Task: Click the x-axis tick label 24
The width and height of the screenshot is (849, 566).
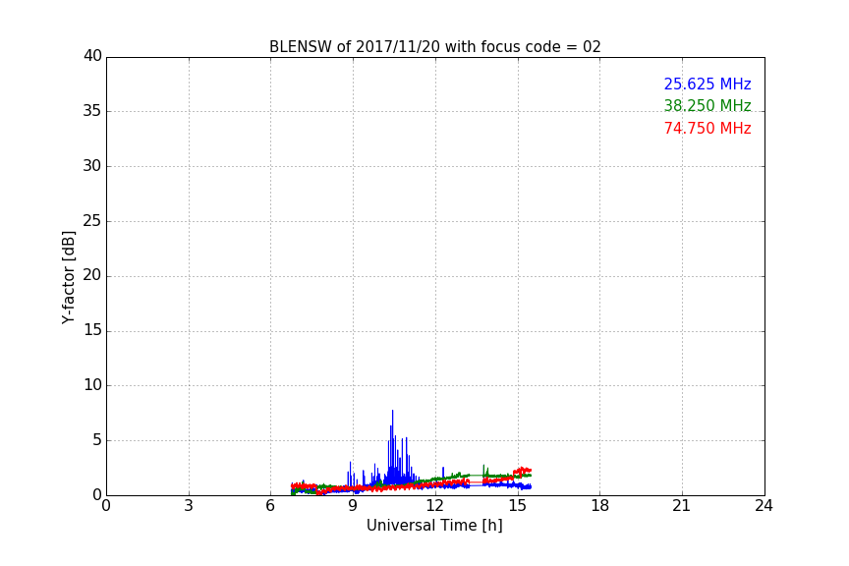Action: 764,506
